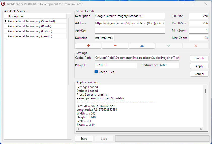The width and height of the screenshot is (212, 144).
Task: Click into the Address URL field
Action: coord(130,23)
